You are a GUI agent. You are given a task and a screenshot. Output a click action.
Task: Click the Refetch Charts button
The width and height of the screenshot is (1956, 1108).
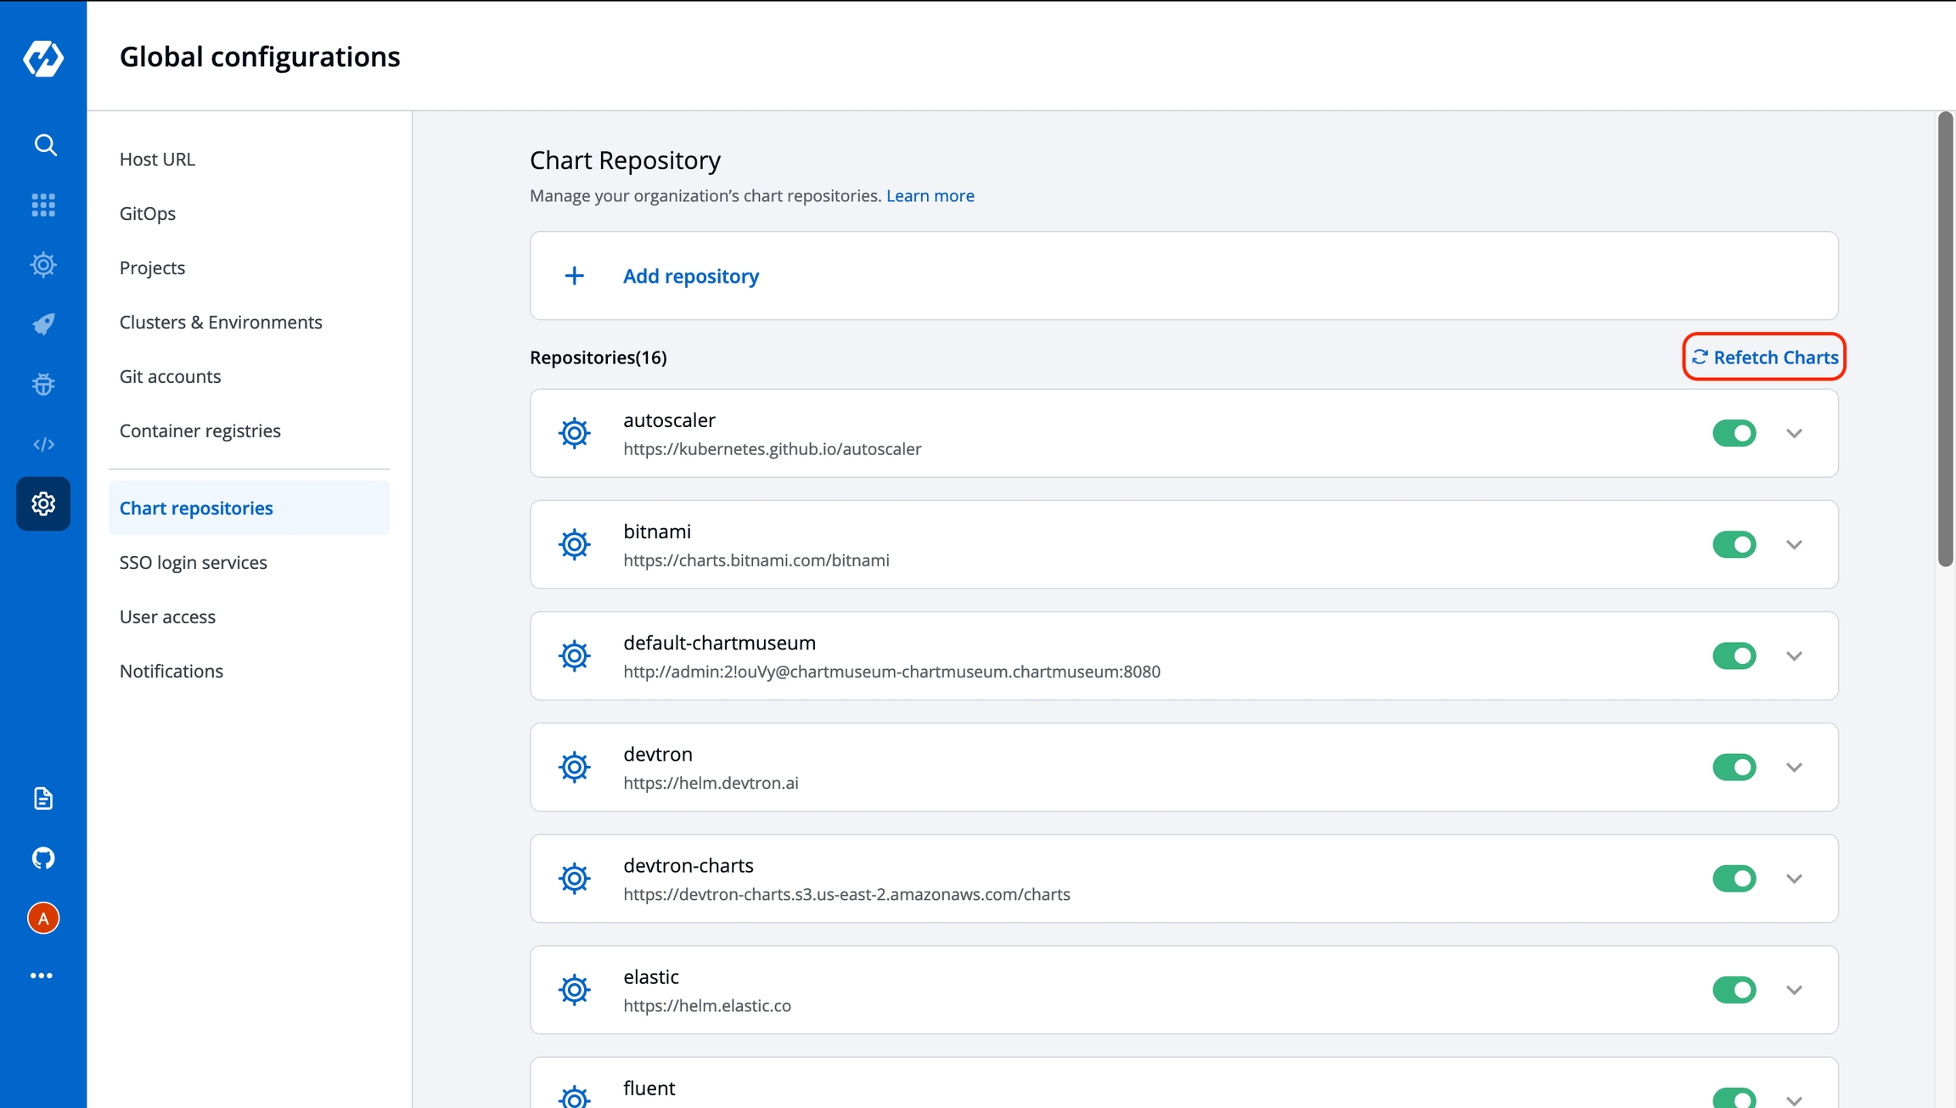click(1764, 357)
